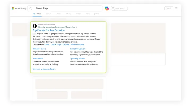Click the Flower Shop search field
Viewport: 191px width, 107px height.
(x=65, y=8)
